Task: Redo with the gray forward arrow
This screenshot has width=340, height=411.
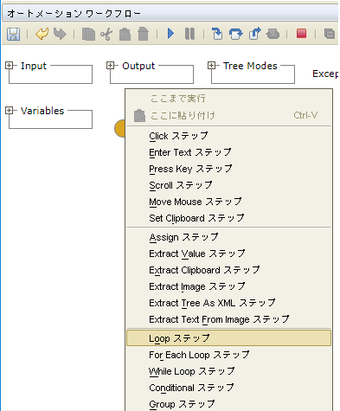Action: point(60,34)
